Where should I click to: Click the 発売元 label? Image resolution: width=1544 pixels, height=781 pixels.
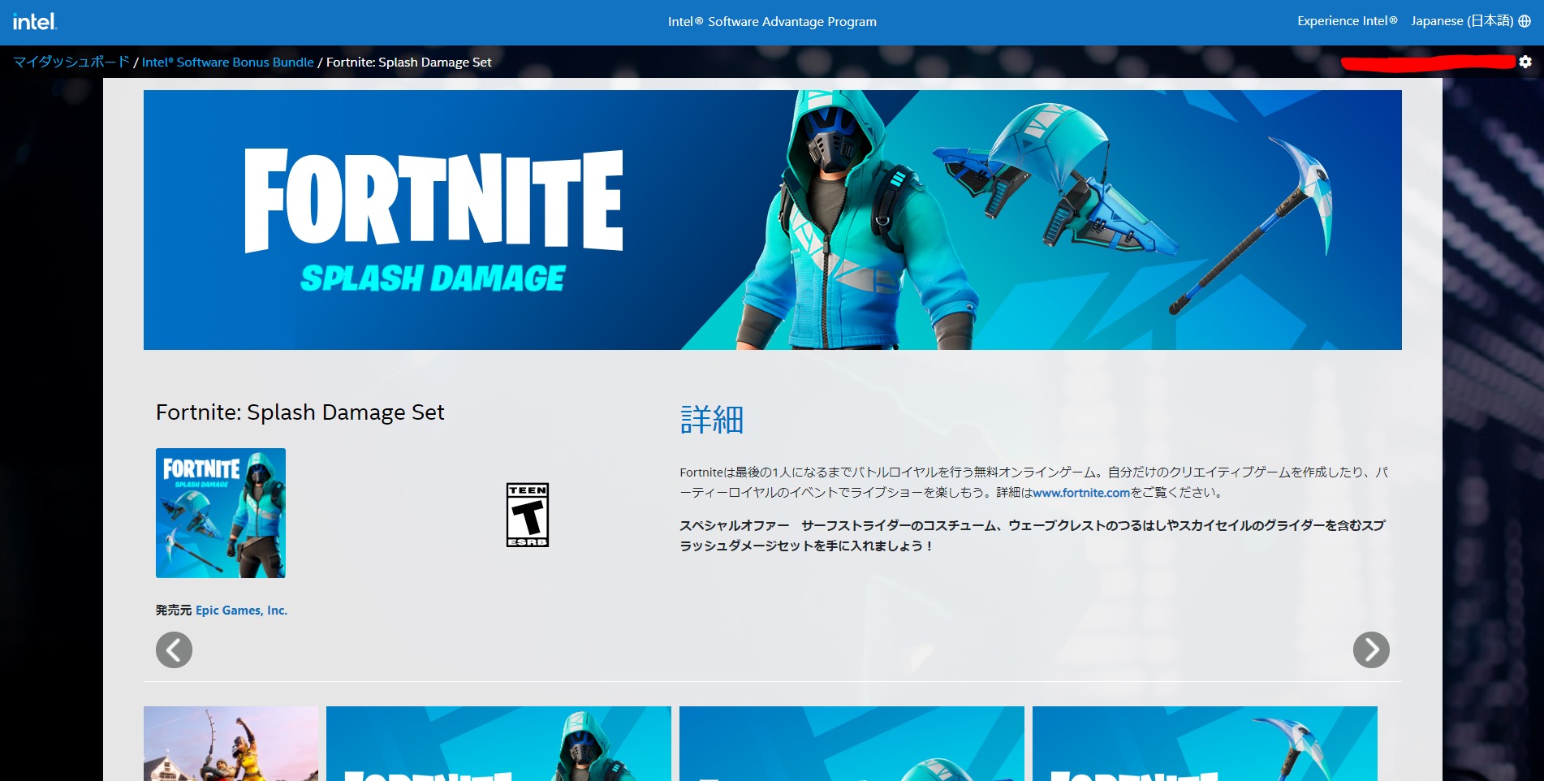tap(174, 611)
